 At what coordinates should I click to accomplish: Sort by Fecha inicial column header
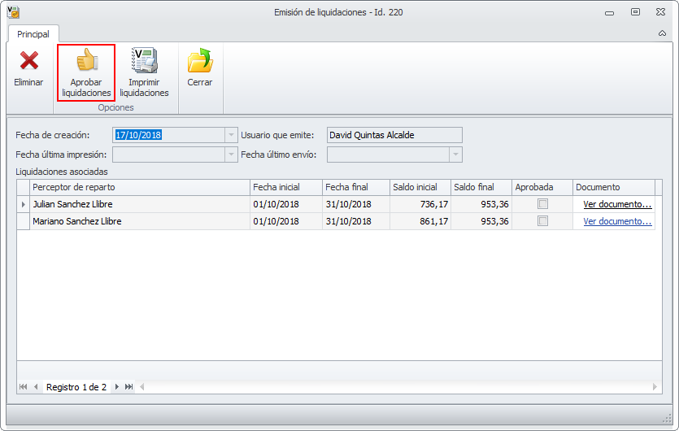point(286,187)
